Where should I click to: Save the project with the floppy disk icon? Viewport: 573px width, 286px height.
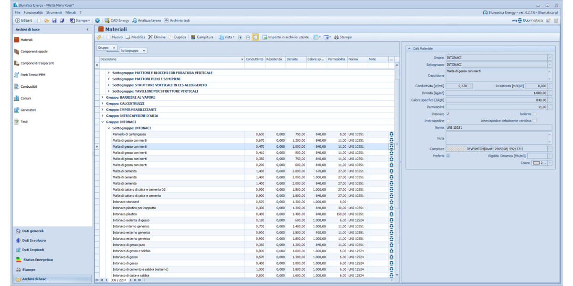(x=54, y=20)
